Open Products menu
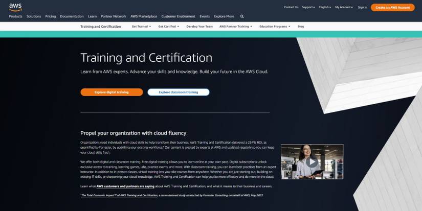This screenshot has width=422, height=211. pos(15,16)
